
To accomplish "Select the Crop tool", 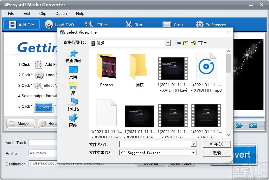I will point(172,25).
